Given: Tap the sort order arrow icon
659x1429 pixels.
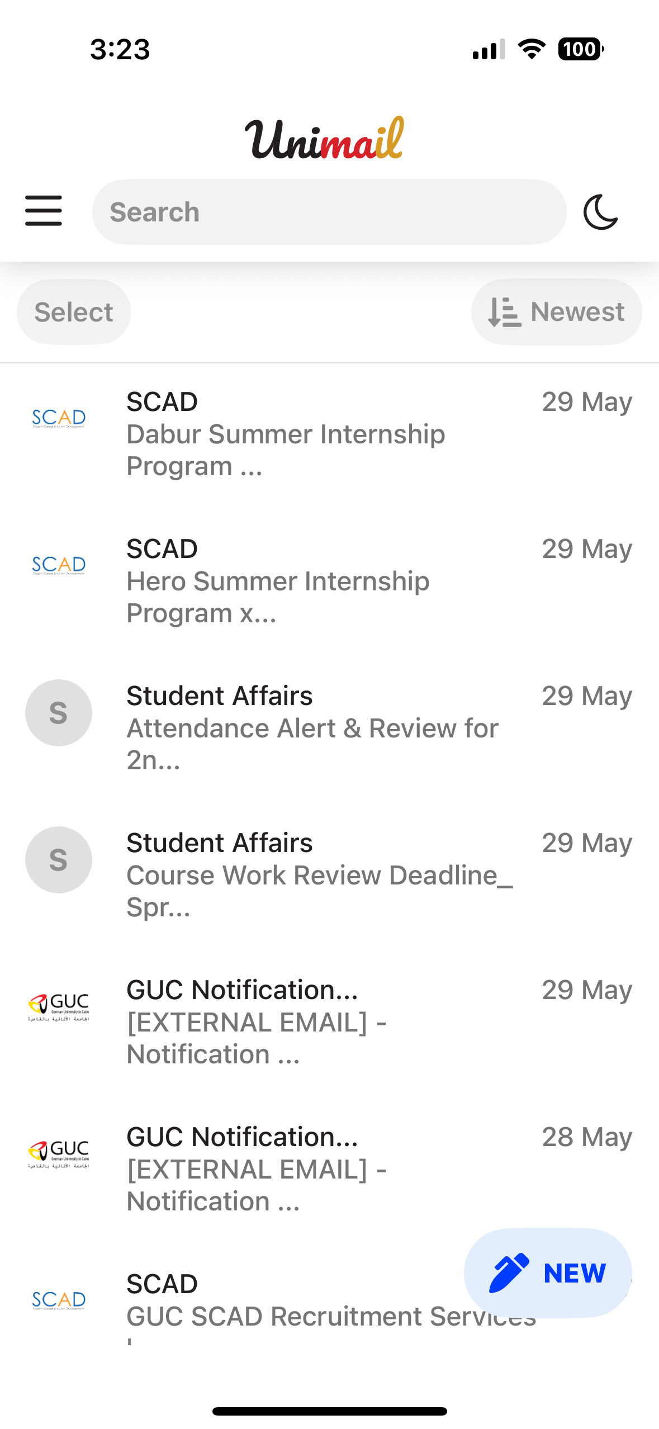Looking at the screenshot, I should click(504, 312).
